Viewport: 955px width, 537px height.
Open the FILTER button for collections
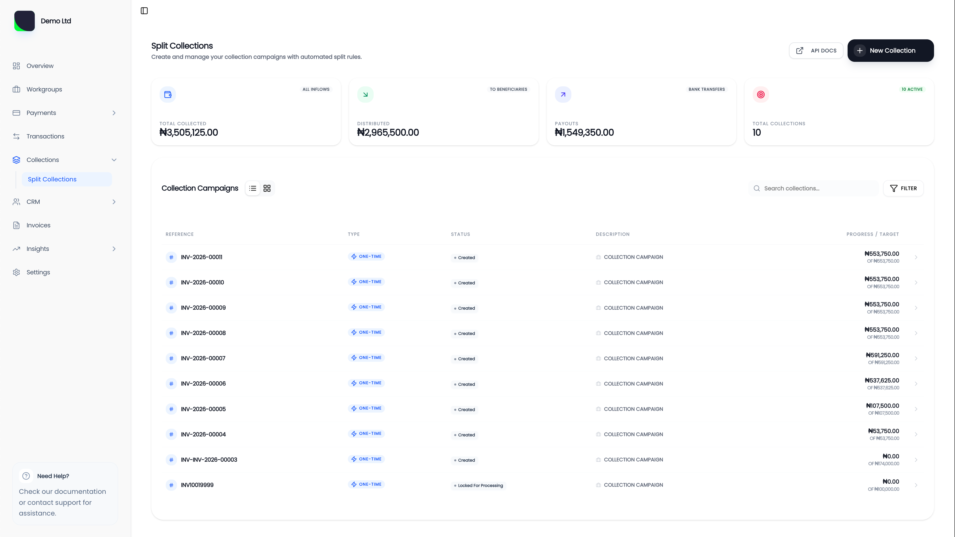903,188
